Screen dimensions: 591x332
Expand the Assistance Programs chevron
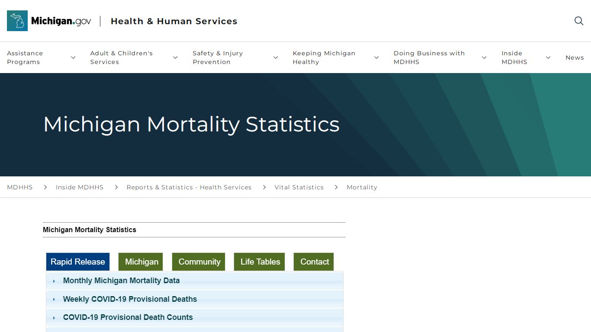[73, 57]
